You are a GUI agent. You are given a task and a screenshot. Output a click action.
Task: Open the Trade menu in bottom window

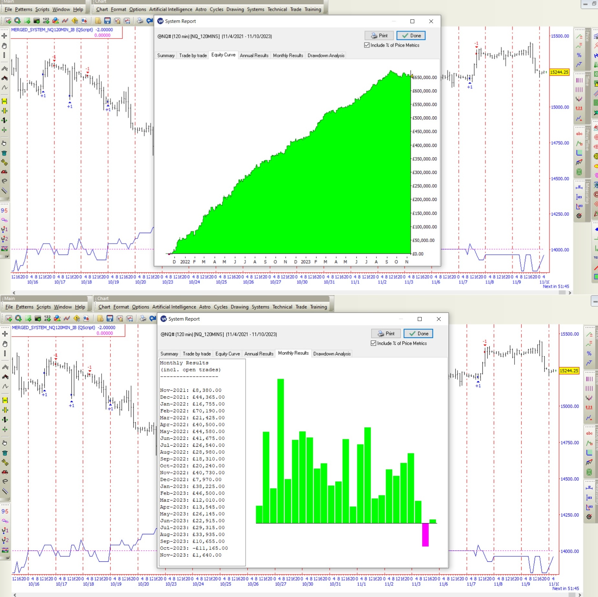pyautogui.click(x=301, y=307)
